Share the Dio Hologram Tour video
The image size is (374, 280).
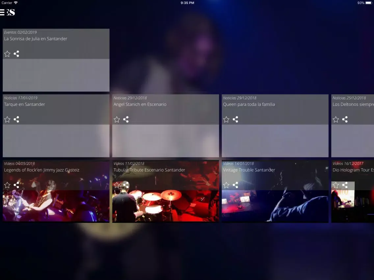pyautogui.click(x=345, y=185)
